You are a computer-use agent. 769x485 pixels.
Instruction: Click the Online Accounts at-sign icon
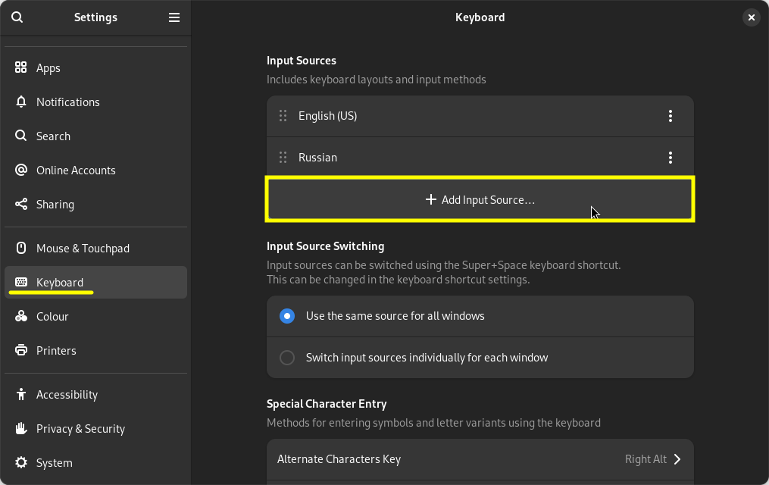click(21, 171)
